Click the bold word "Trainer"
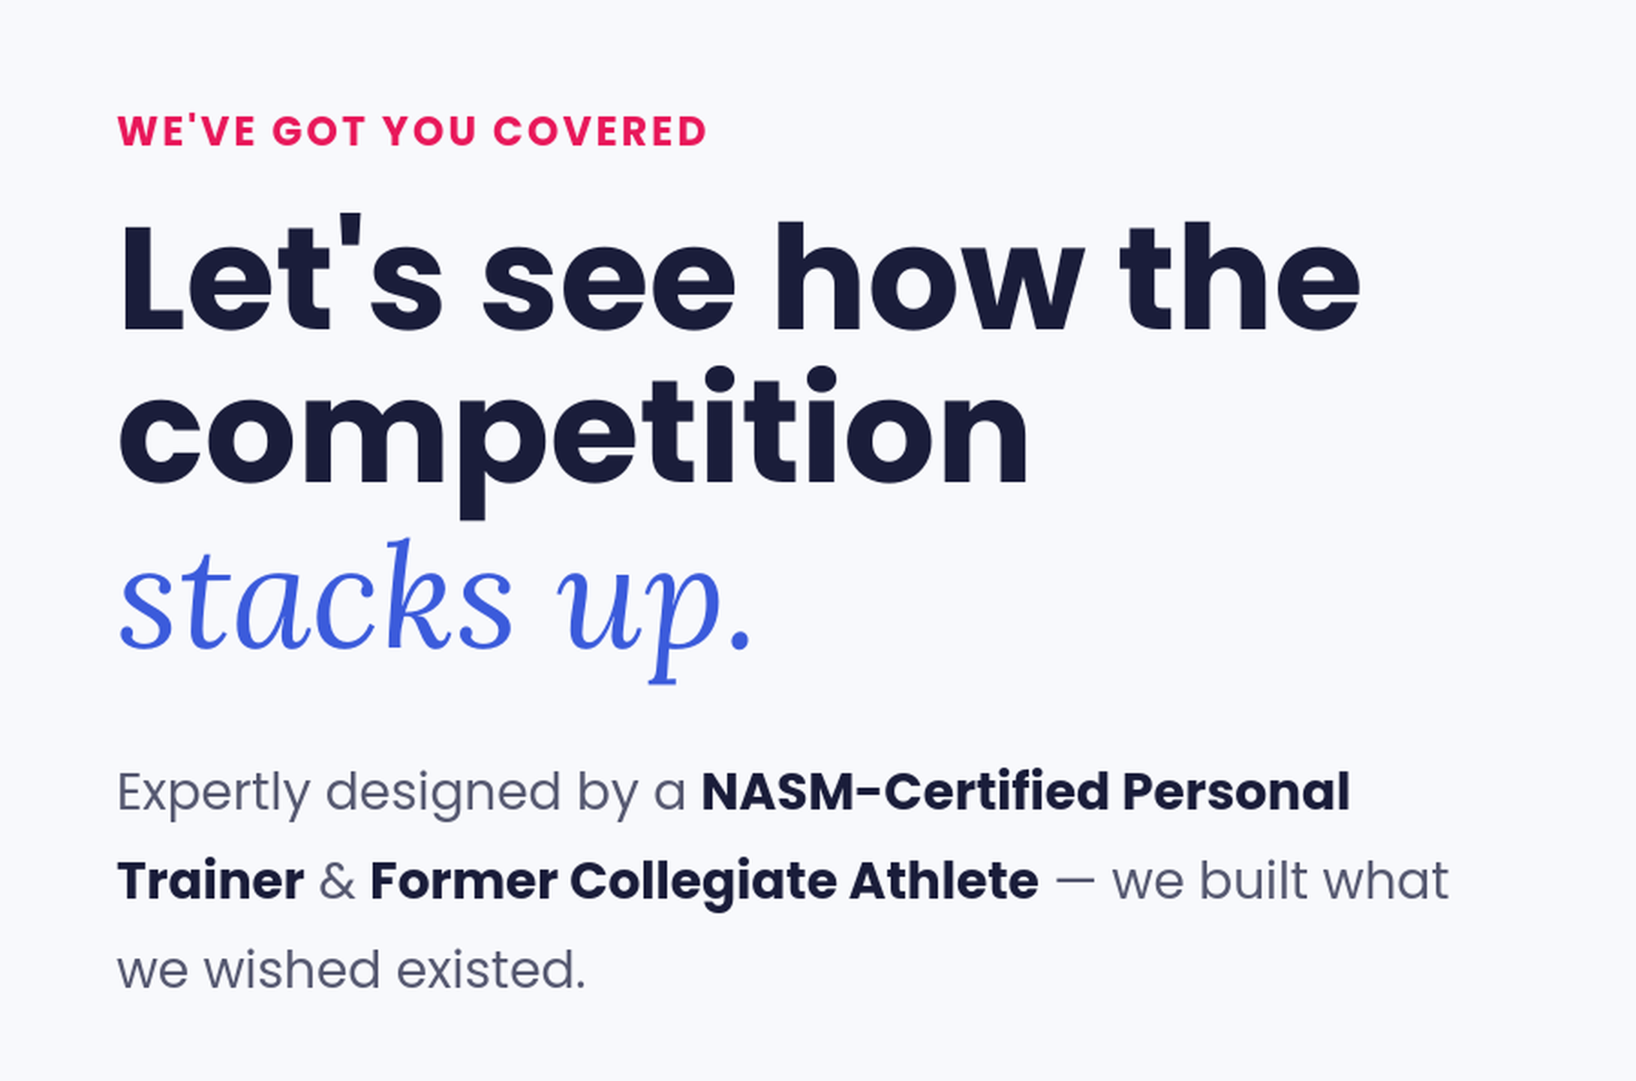Image resolution: width=1636 pixels, height=1081 pixels. [x=211, y=881]
